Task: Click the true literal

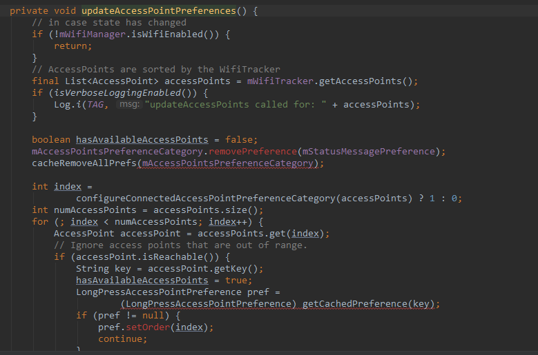Action: coord(236,281)
